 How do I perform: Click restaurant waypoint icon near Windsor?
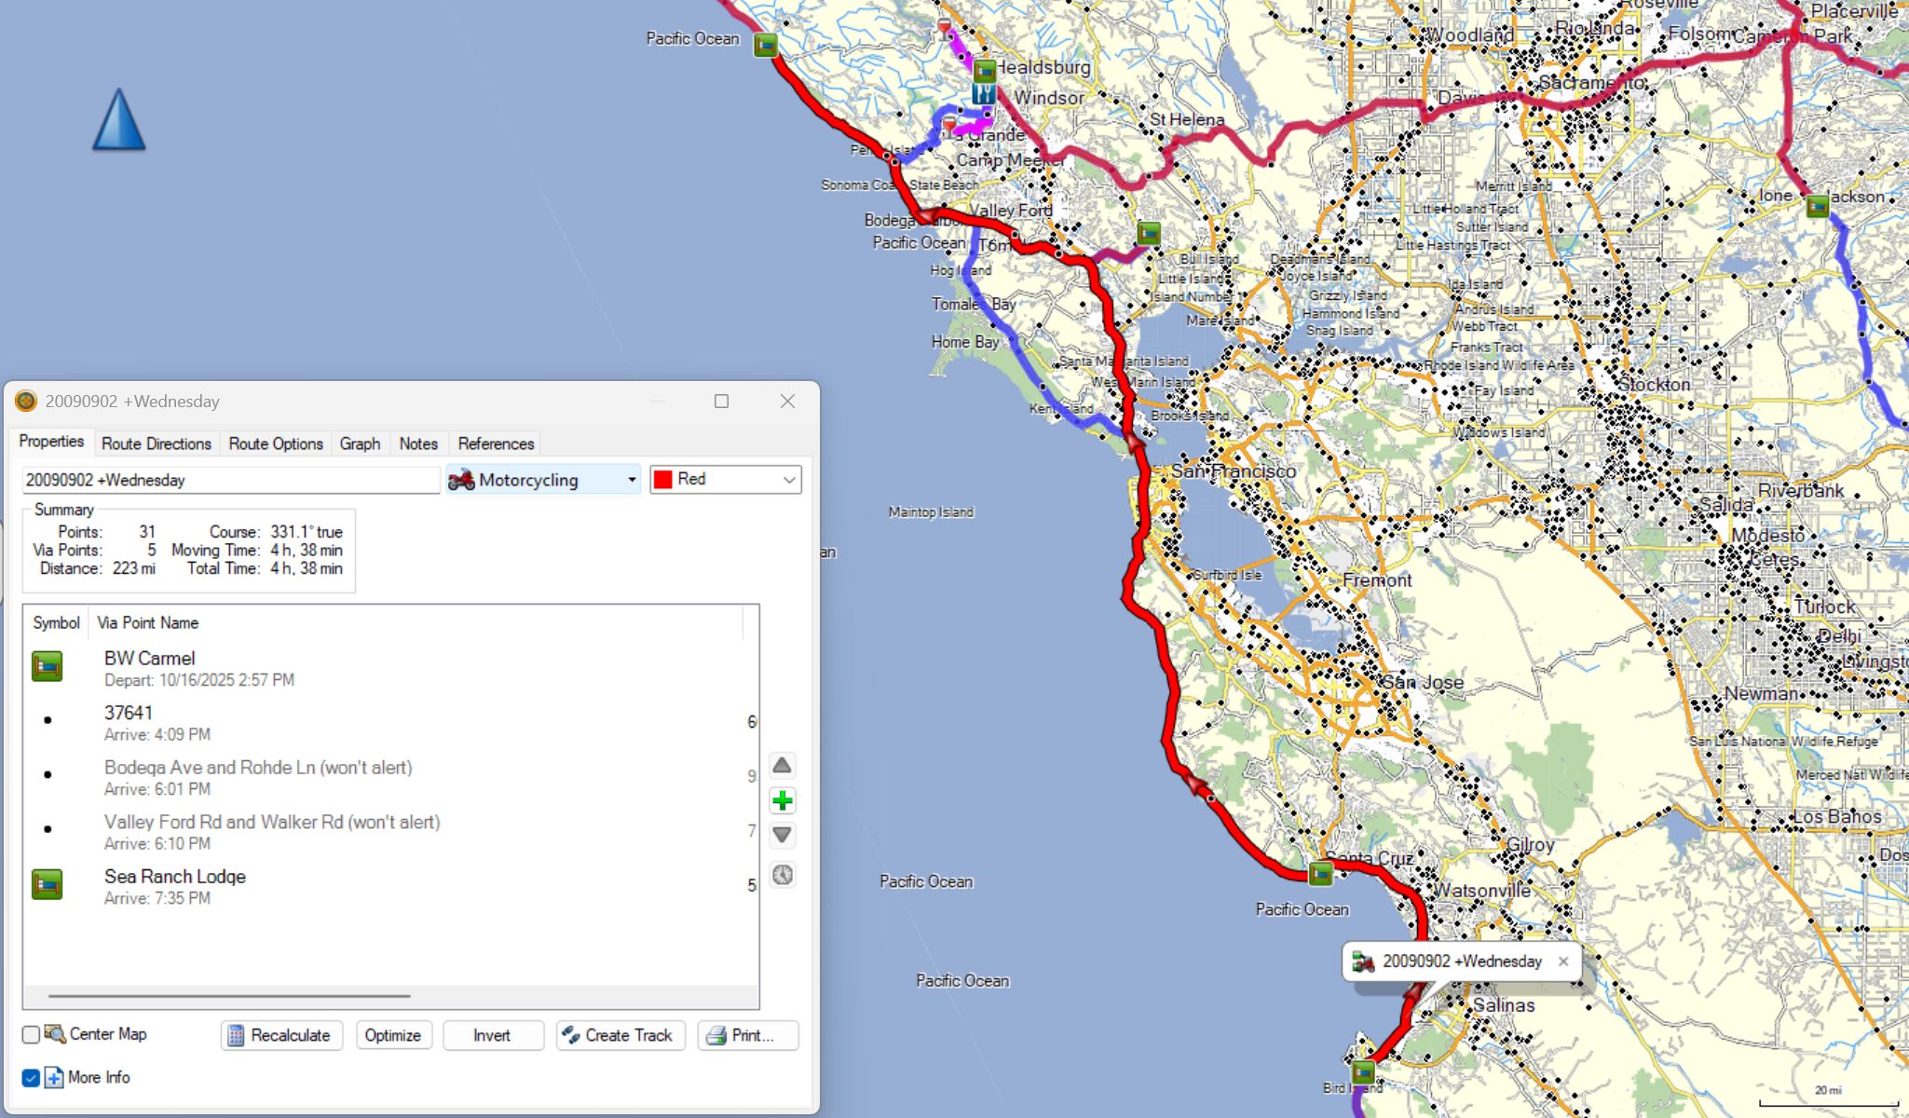[983, 94]
